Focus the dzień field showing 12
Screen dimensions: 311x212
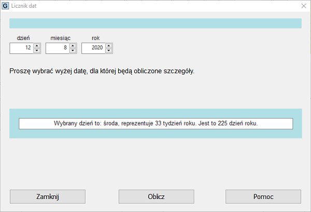pos(21,48)
